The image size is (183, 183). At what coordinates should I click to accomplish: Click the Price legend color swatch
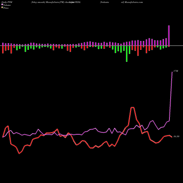[2, 8]
